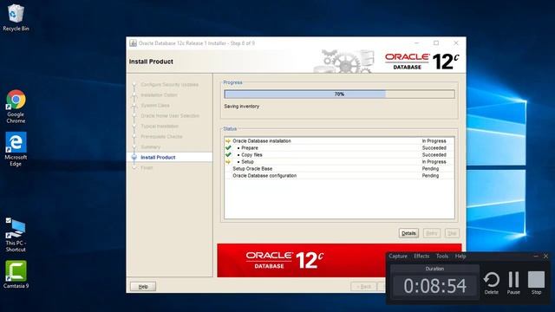Minimize the Camtasia recorder window
The image size is (555, 312).
pos(536,257)
